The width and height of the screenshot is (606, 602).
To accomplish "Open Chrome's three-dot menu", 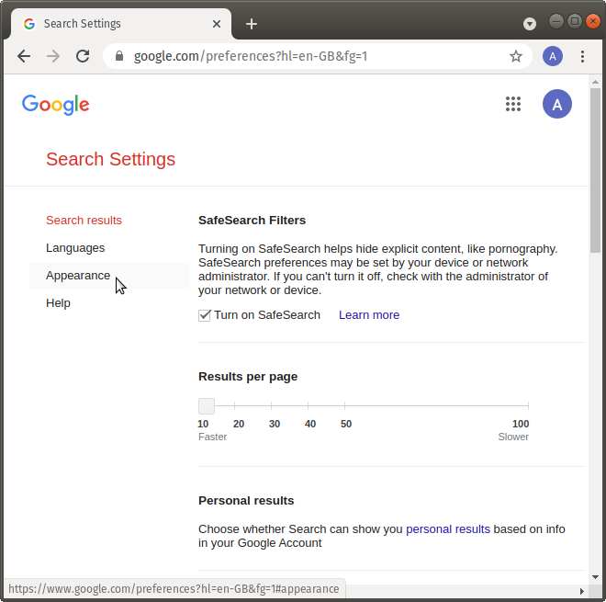I will click(582, 56).
